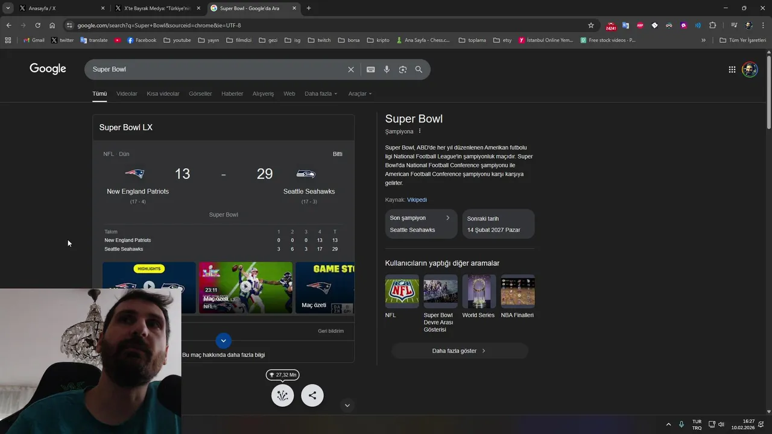Viewport: 772px width, 434px height.
Task: Switch to the Haberler tab
Action: tap(232, 94)
